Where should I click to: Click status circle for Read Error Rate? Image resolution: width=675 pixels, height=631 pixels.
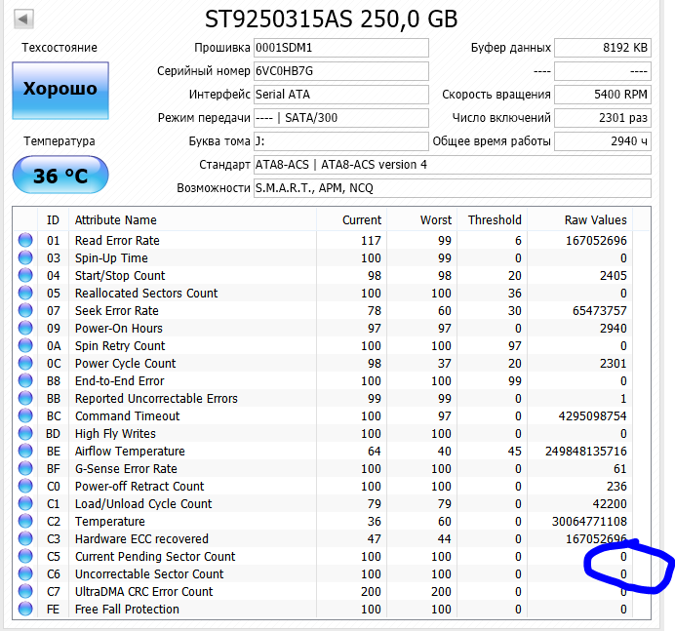click(25, 240)
